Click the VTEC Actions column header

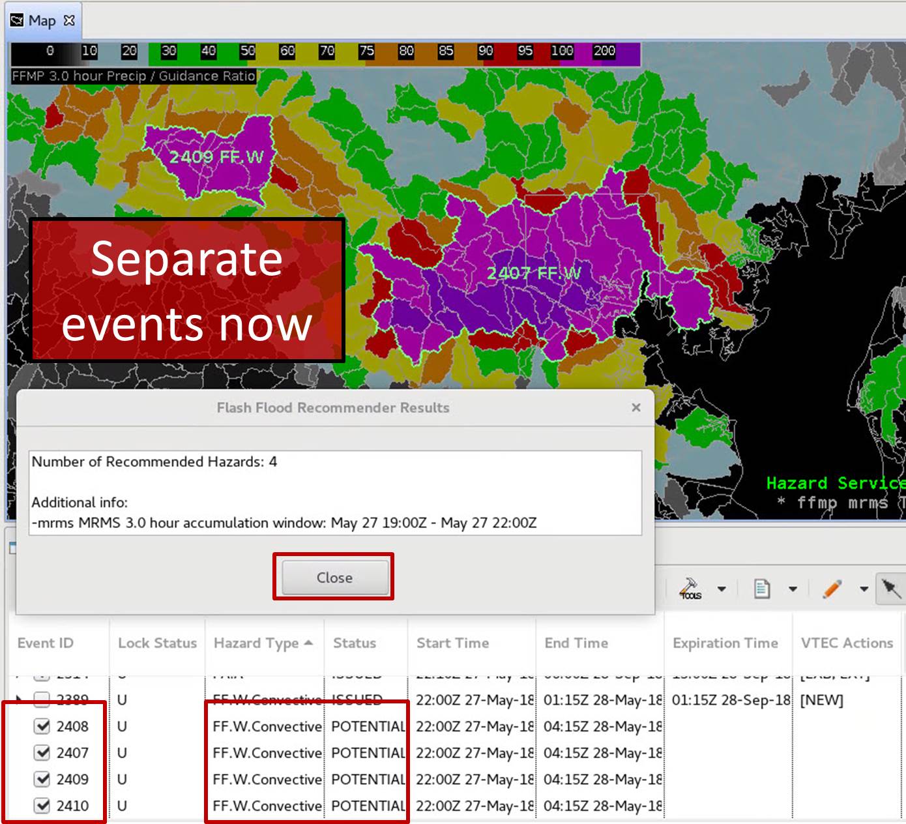point(847,643)
